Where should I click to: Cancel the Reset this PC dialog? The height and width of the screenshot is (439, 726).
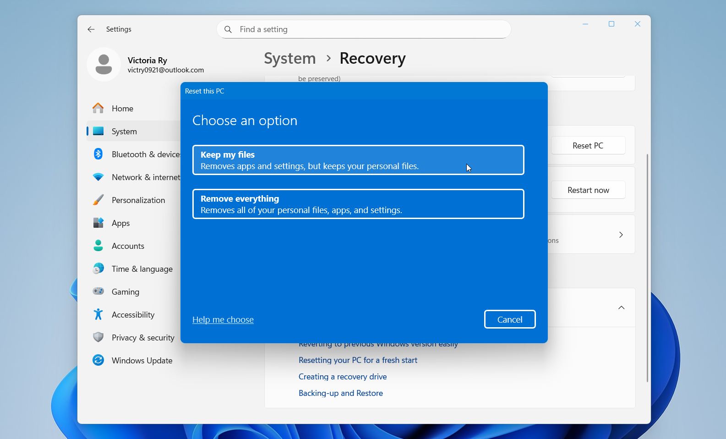509,319
